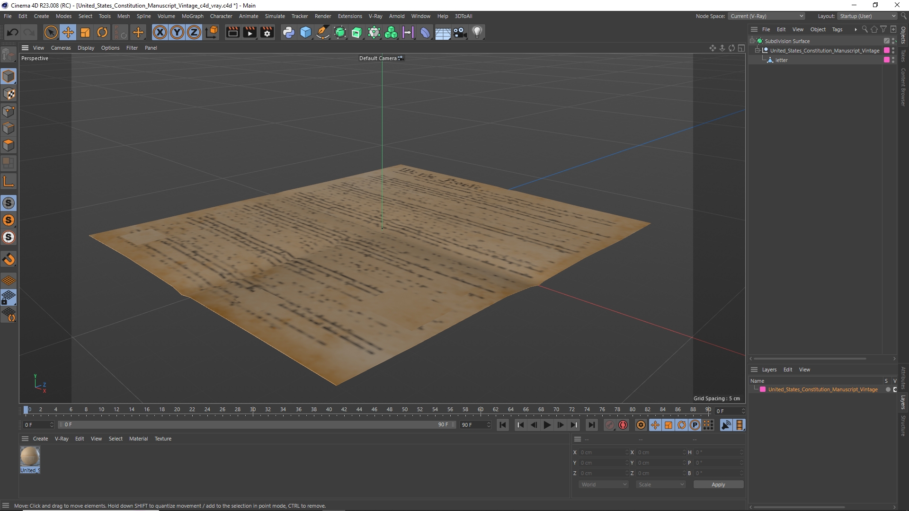Add a Floor environment object

tap(443, 32)
